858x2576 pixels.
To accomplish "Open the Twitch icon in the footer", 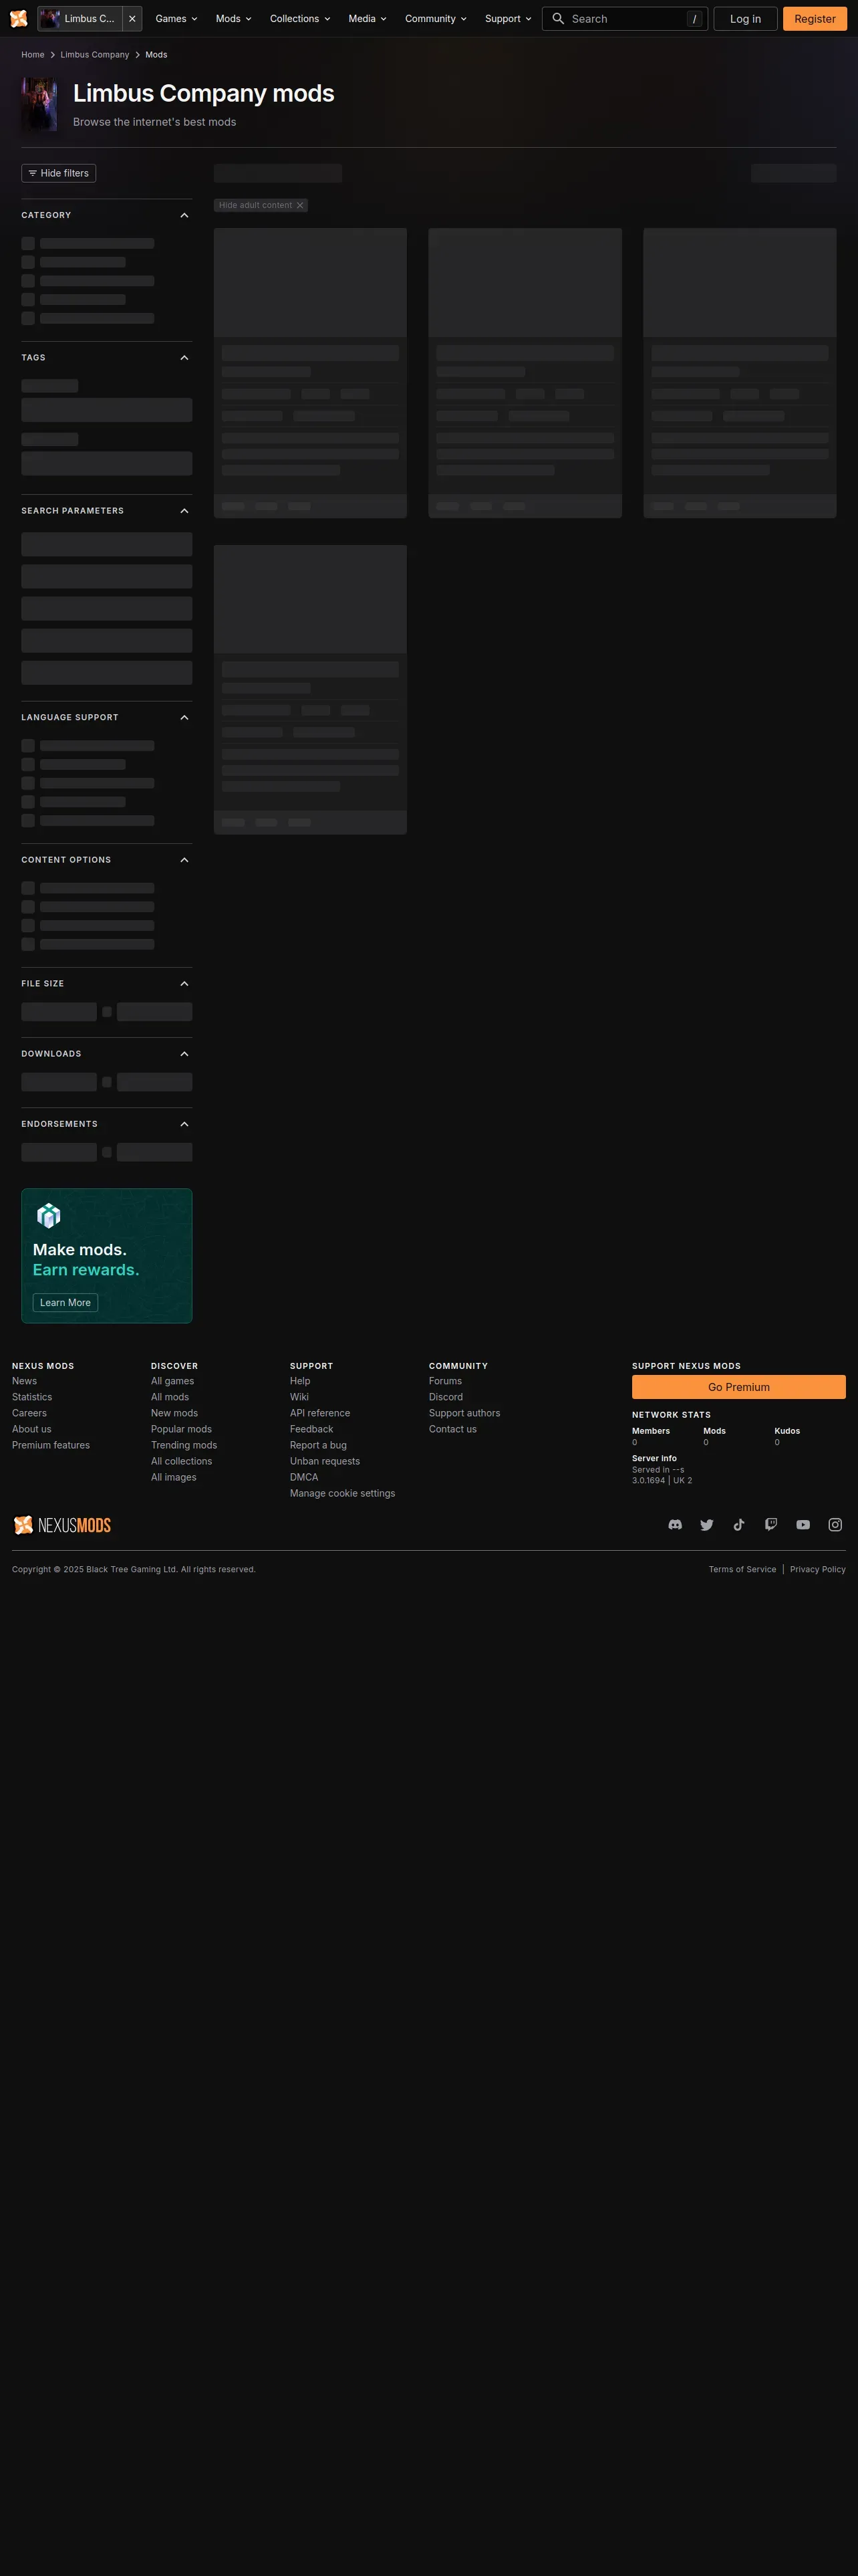I will click(x=771, y=1525).
